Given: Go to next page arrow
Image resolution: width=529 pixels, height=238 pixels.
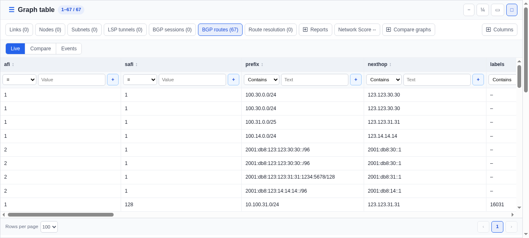Looking at the screenshot, I should click(x=511, y=227).
